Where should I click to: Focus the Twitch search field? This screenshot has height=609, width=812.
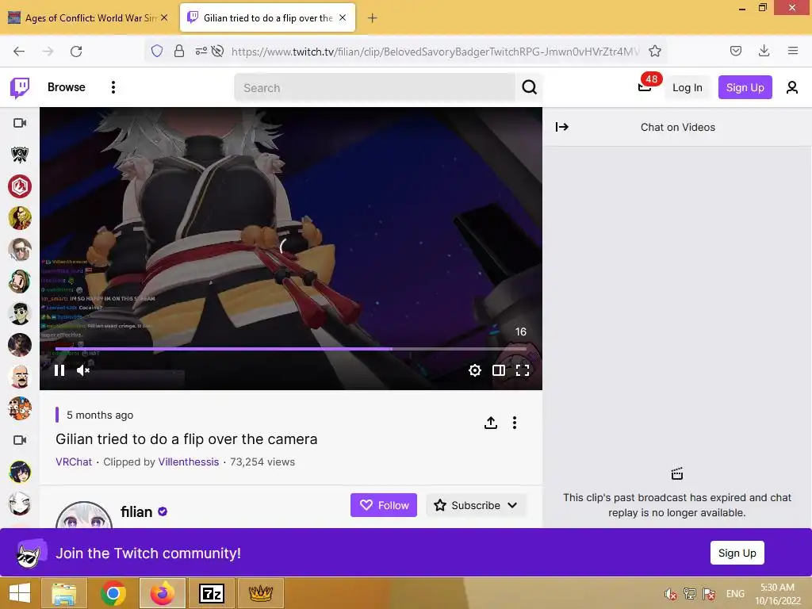pos(375,87)
